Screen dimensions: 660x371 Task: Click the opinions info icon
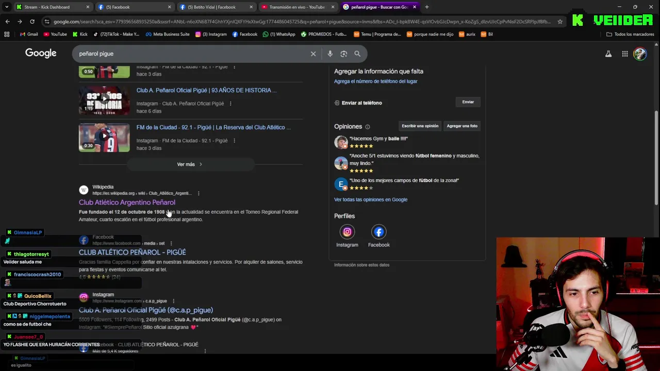pos(368,127)
